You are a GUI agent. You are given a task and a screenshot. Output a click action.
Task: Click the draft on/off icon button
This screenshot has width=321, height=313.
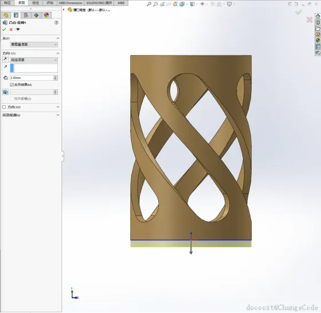coord(6,92)
